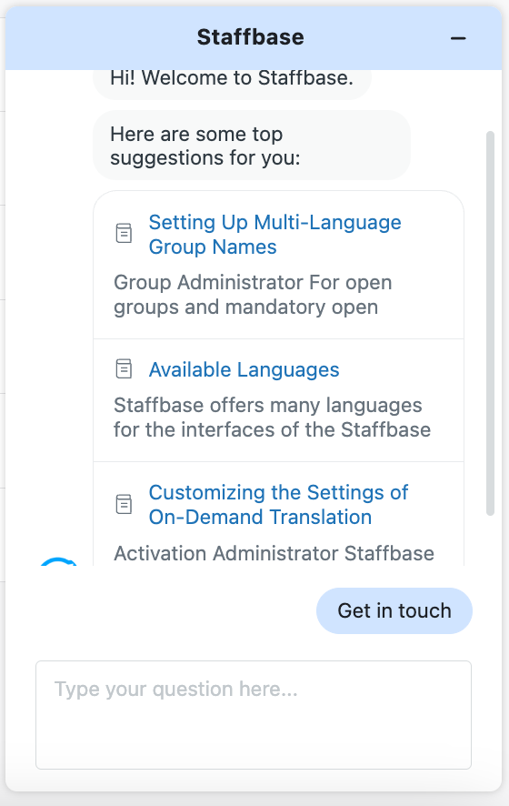Click the Staffbase header title
Viewport: 509px width, 806px height.
coord(251,37)
